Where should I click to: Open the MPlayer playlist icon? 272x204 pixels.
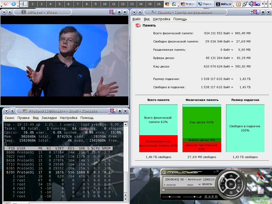point(213,197)
